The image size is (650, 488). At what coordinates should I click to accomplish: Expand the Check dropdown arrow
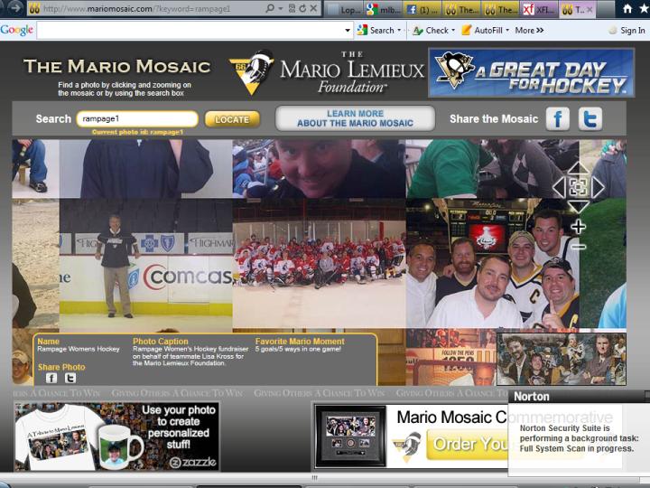(453, 31)
